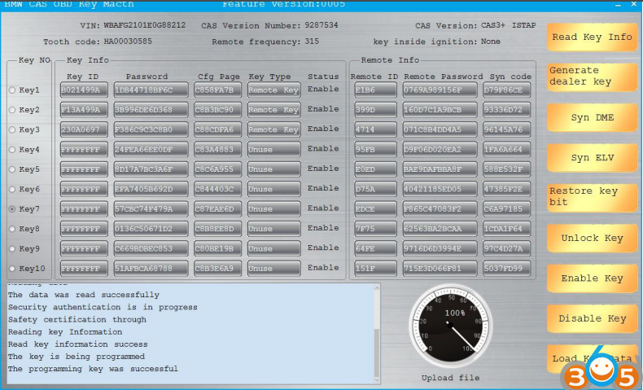The height and width of the screenshot is (390, 643).
Task: Click the Disable Key button
Action: pyautogui.click(x=592, y=319)
